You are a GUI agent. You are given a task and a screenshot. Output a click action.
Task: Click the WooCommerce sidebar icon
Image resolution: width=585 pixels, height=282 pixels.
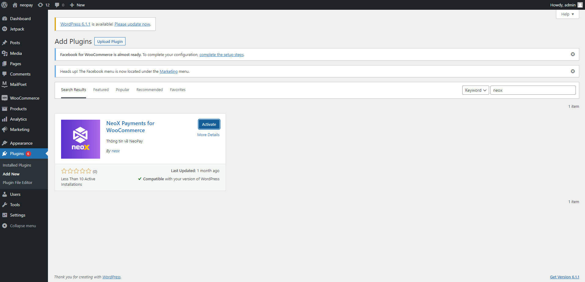pyautogui.click(x=5, y=98)
